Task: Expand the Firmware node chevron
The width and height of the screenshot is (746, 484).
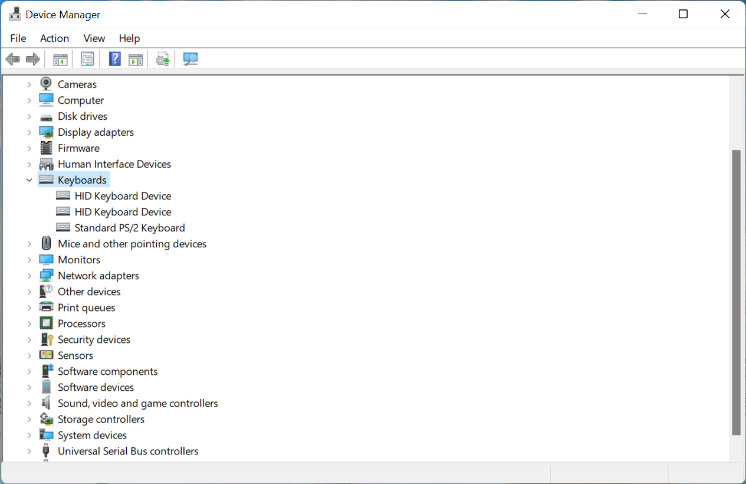Action: [29, 148]
